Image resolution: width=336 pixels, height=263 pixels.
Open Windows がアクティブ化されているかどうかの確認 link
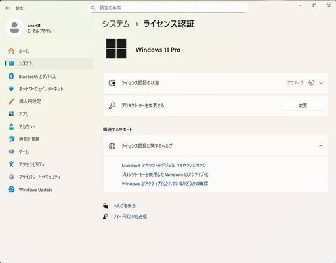(165, 184)
